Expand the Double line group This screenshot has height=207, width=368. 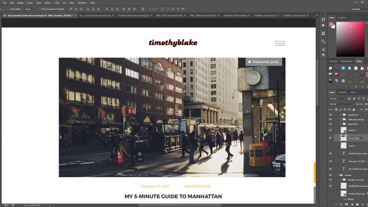point(341,115)
